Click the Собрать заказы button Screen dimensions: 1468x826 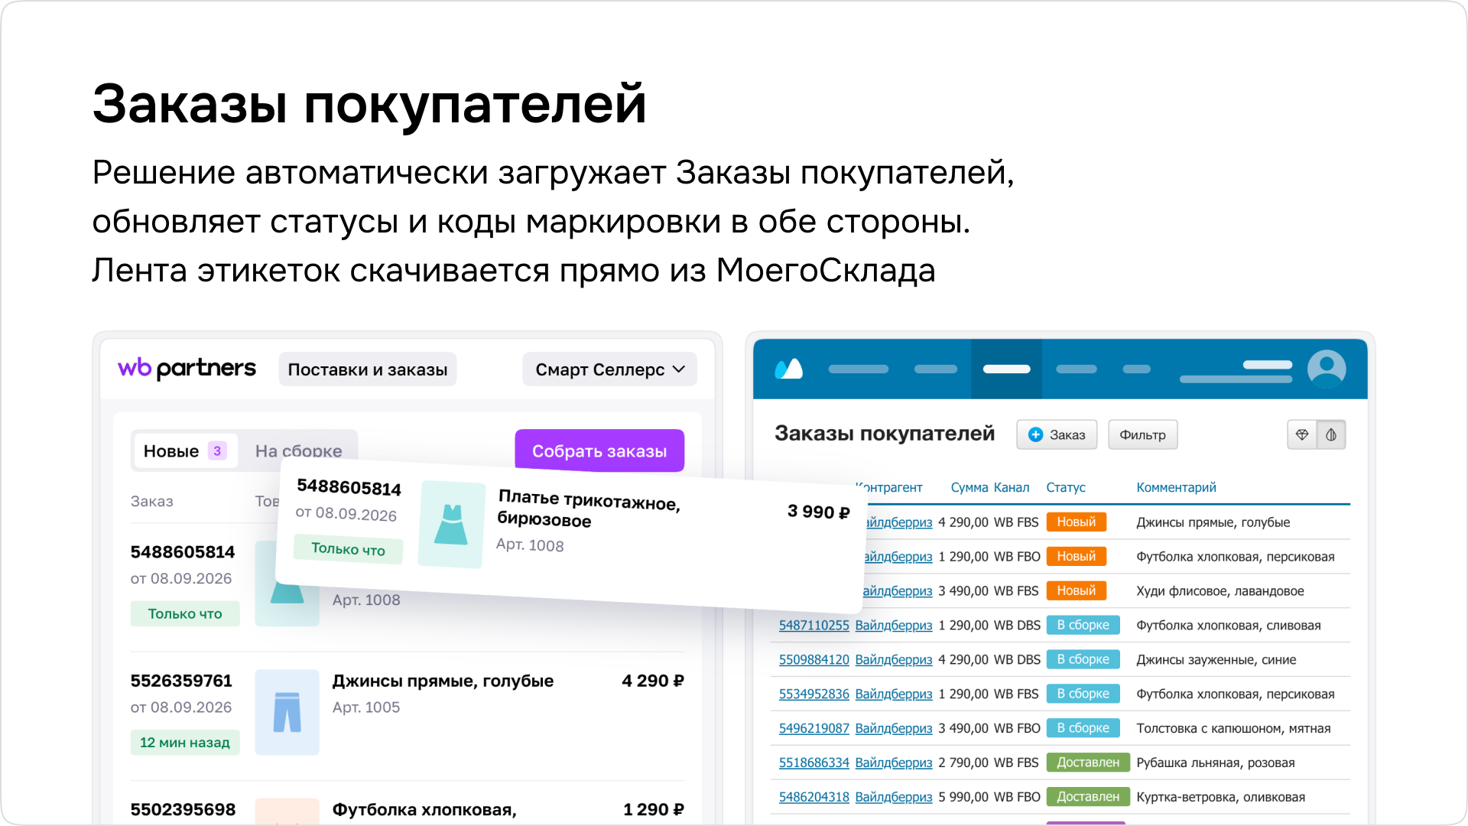point(599,450)
